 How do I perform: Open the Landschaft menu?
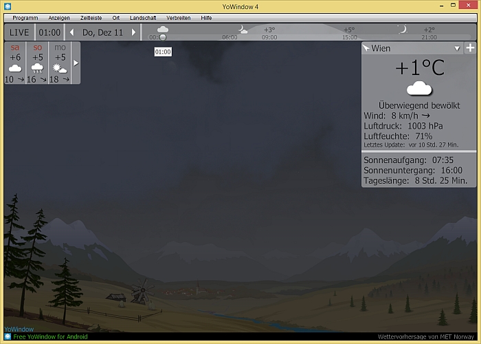pos(143,18)
